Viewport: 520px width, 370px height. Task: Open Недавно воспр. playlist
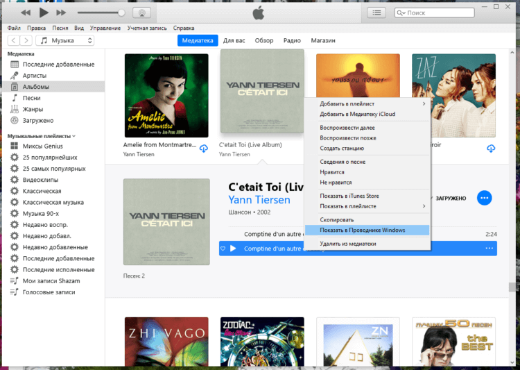pyautogui.click(x=53, y=225)
